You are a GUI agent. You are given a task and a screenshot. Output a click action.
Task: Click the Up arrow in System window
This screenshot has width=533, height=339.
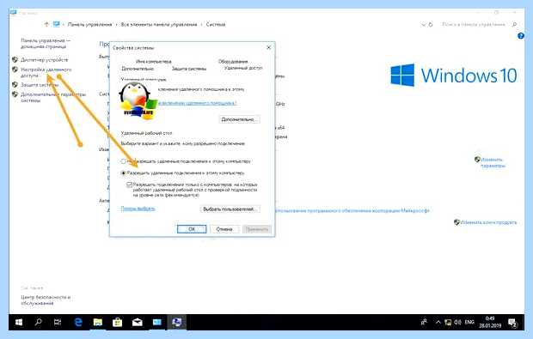46,24
